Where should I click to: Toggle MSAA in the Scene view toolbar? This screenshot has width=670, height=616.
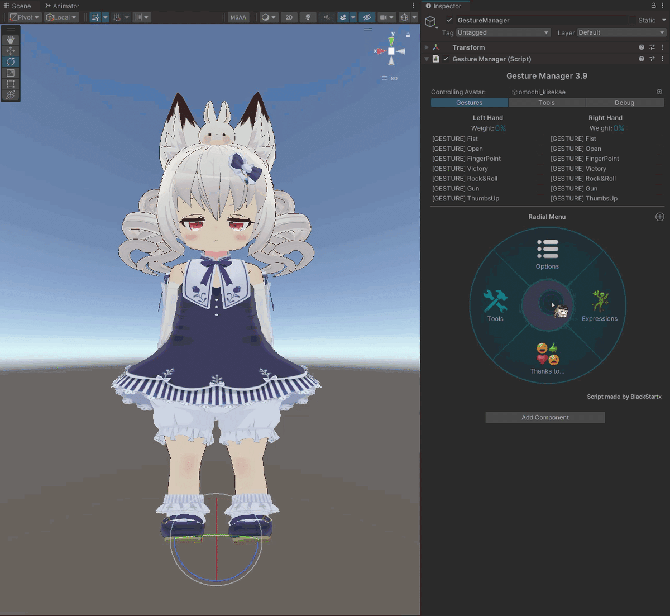point(238,17)
